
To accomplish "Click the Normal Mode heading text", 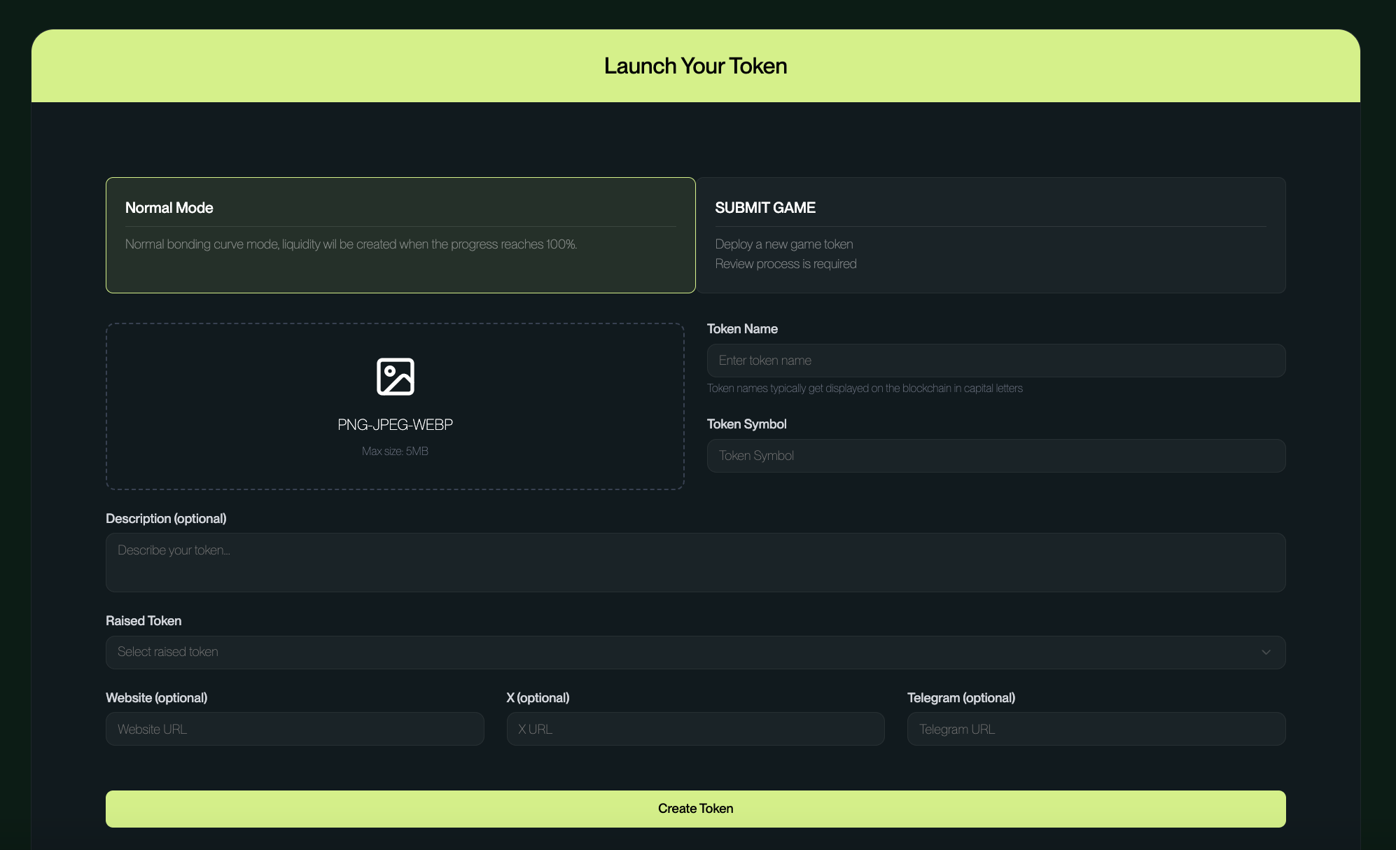I will point(169,208).
